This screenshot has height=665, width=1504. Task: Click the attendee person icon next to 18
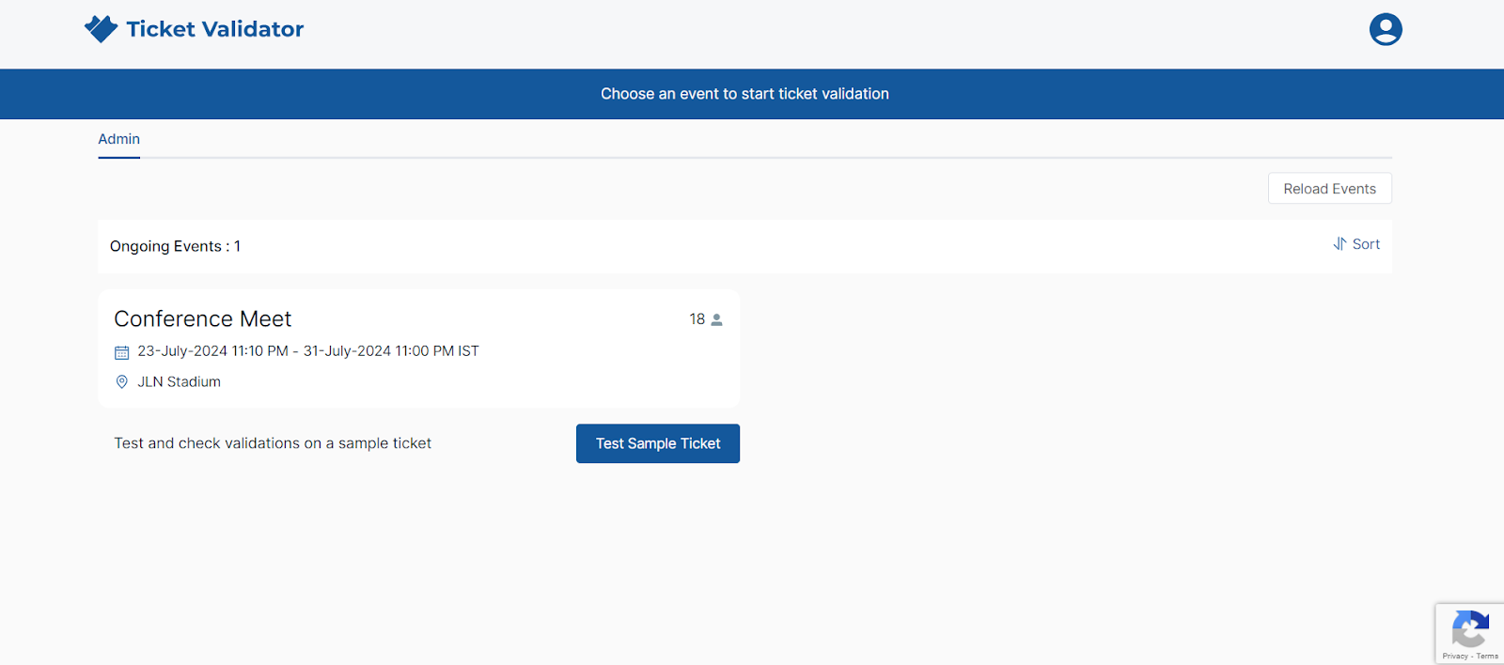click(x=715, y=318)
